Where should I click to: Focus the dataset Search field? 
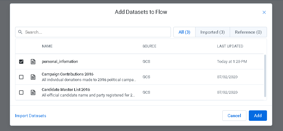[x=95, y=32]
